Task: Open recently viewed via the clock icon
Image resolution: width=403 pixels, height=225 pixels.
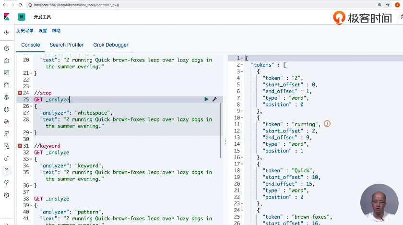Action: (7, 33)
